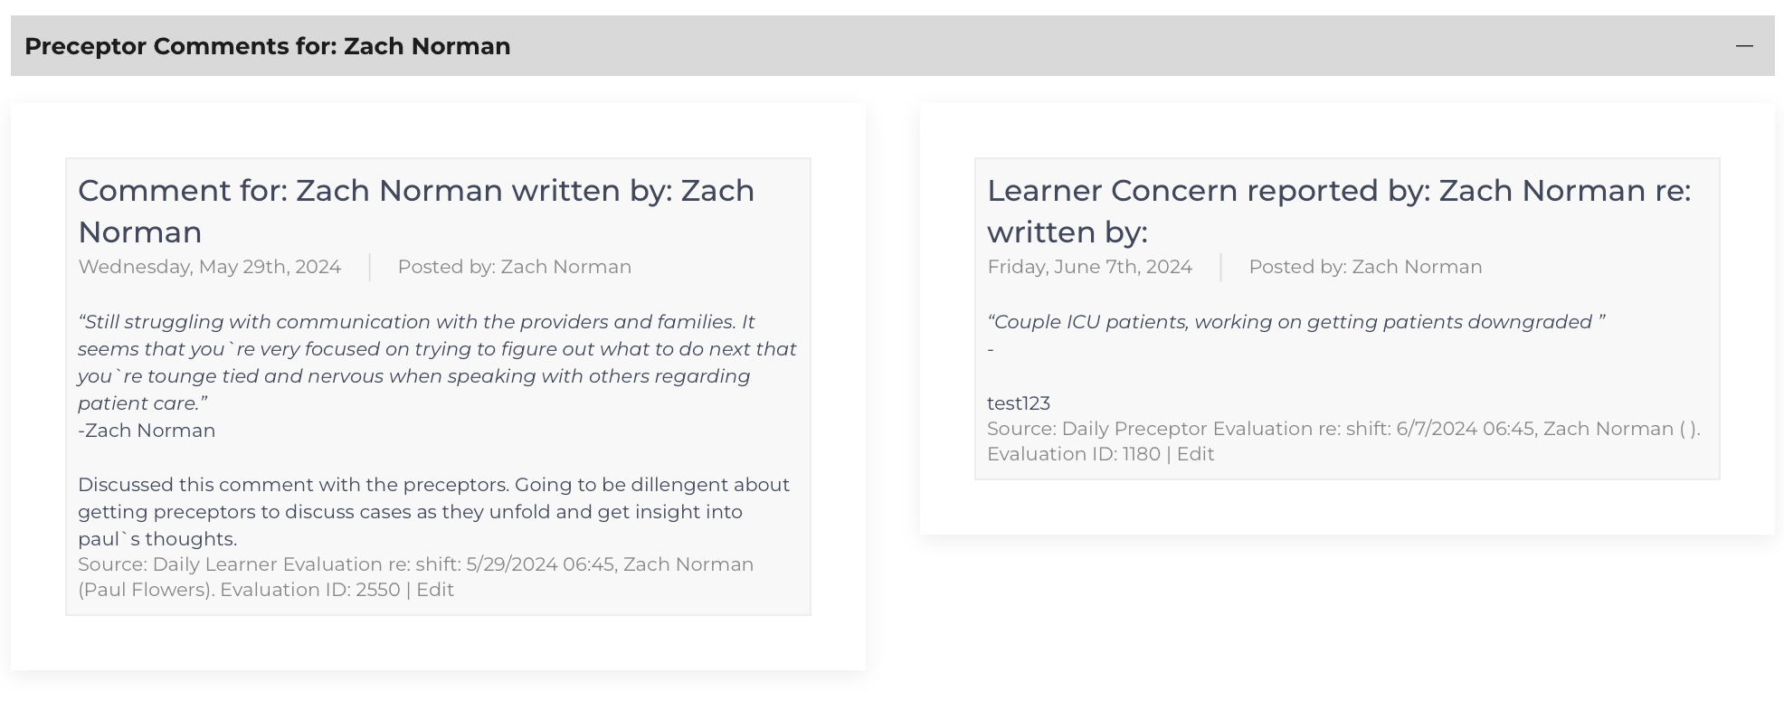This screenshot has height=701, width=1784.
Task: Click the Preceptor Comments for: Zach Norman header
Action: (x=268, y=46)
